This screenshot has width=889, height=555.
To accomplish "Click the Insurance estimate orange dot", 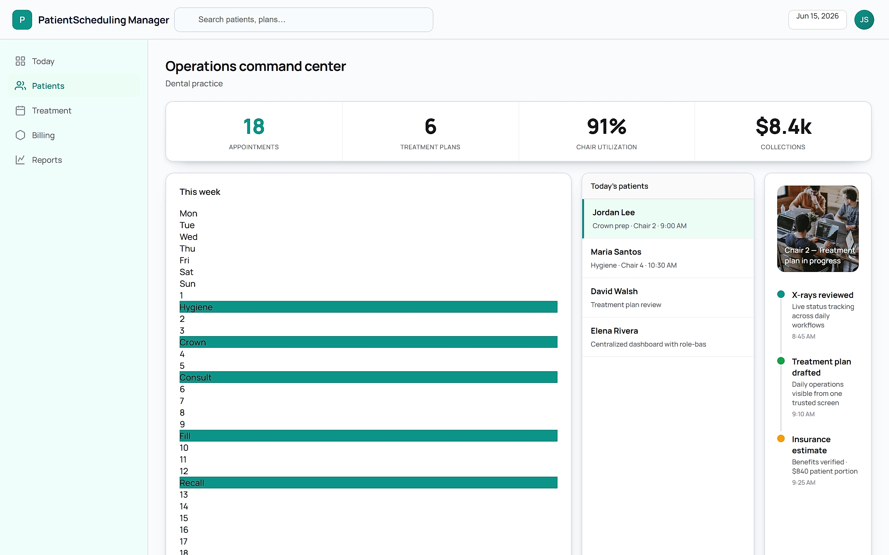I will [781, 439].
